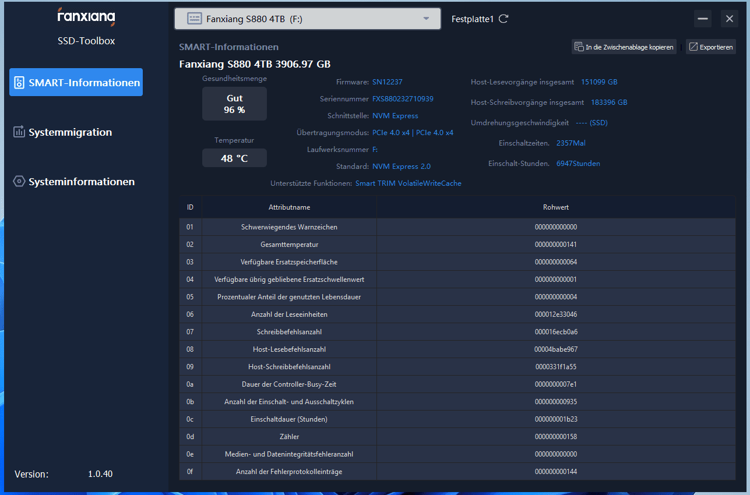Click the Rohwert column header
This screenshot has height=495, width=750.
click(556, 207)
